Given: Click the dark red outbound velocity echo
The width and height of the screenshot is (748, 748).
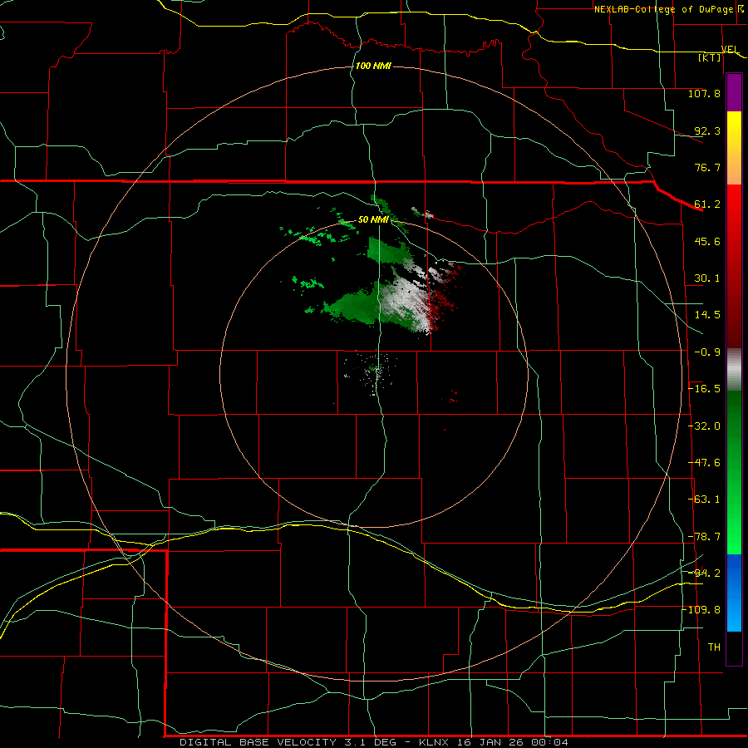Looking at the screenshot, I should tap(440, 305).
